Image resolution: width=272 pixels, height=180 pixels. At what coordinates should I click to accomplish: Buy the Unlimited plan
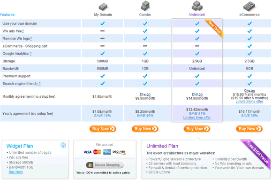coord(197,129)
